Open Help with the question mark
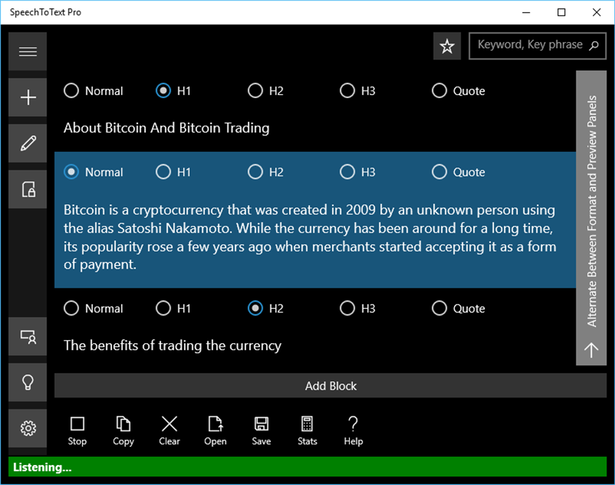The image size is (615, 485). [353, 431]
